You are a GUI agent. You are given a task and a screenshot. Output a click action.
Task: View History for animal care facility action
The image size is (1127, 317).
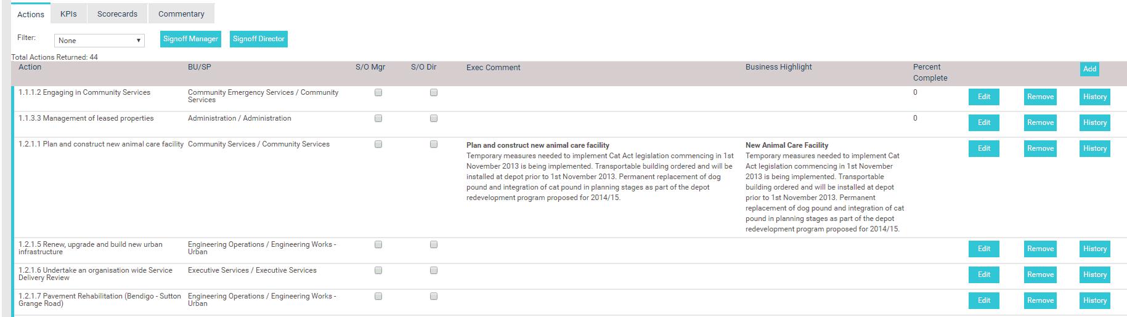(x=1095, y=148)
